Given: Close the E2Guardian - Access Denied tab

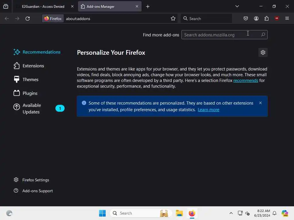Looking at the screenshot, I should point(72,6).
